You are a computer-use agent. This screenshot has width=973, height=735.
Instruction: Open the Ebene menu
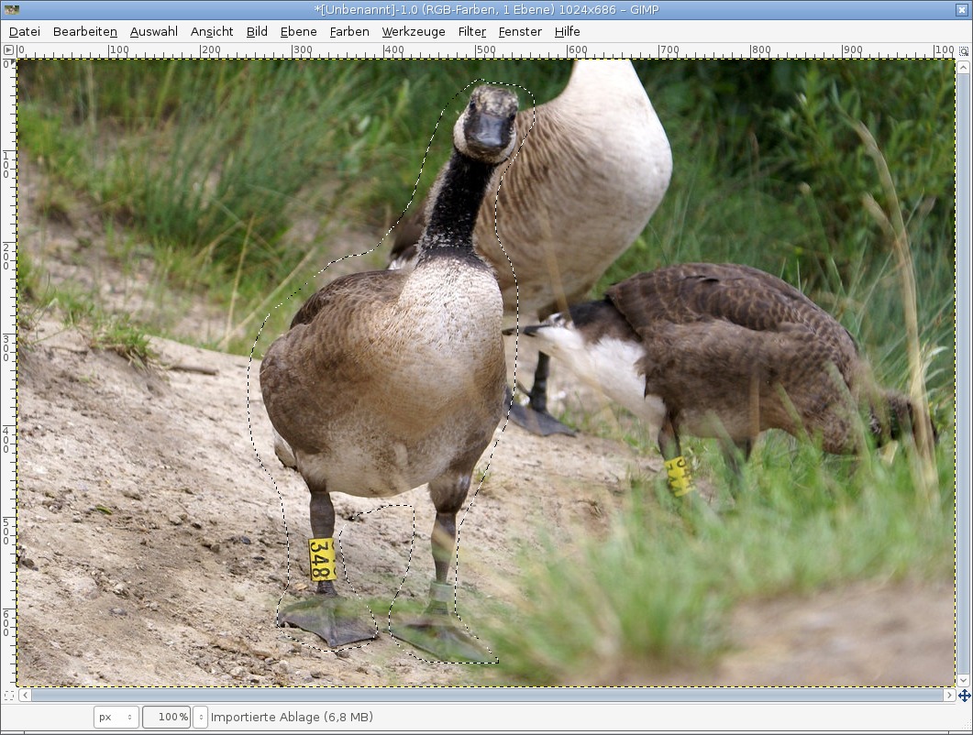click(298, 31)
